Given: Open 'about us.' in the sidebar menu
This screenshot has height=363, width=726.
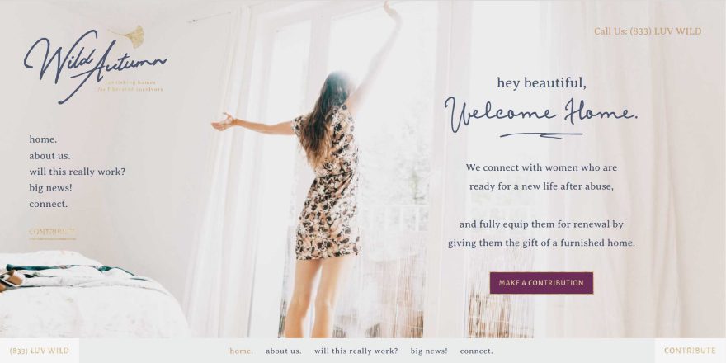Looking at the screenshot, I should click(50, 156).
